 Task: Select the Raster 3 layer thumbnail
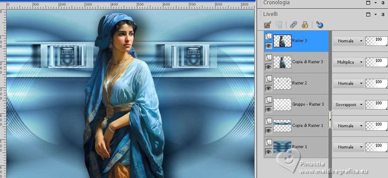coord(282,41)
